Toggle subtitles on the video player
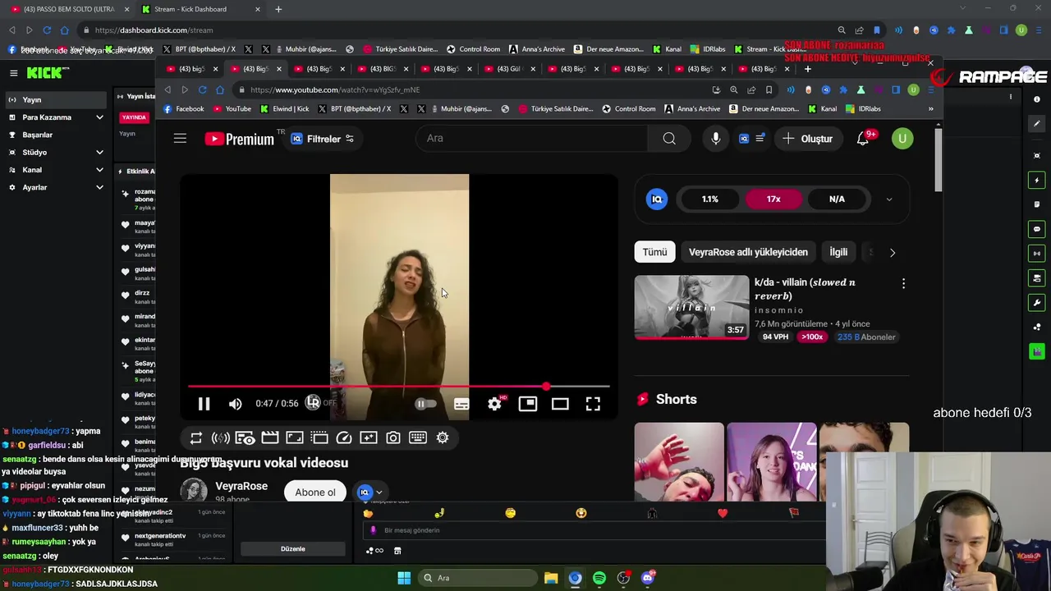Image resolution: width=1051 pixels, height=591 pixels. point(461,404)
